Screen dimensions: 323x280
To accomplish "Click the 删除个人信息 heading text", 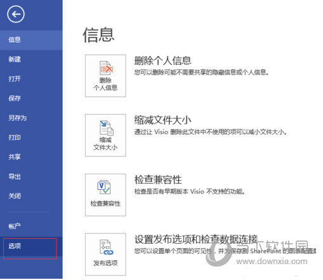I will point(162,60).
